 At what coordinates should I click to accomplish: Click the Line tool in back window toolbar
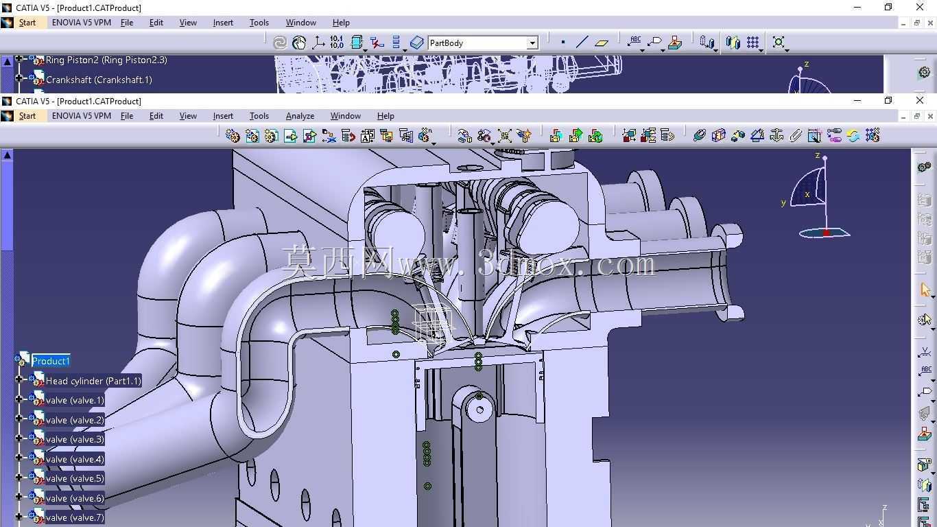[x=582, y=43]
